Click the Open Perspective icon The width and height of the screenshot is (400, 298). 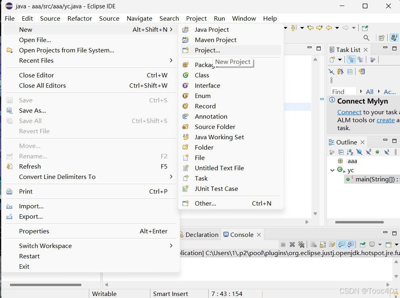coord(382,38)
